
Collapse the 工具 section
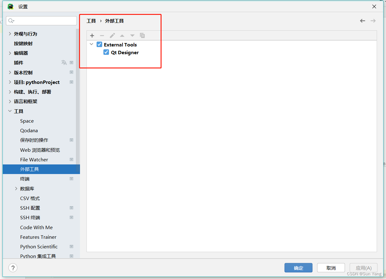[x=10, y=111]
